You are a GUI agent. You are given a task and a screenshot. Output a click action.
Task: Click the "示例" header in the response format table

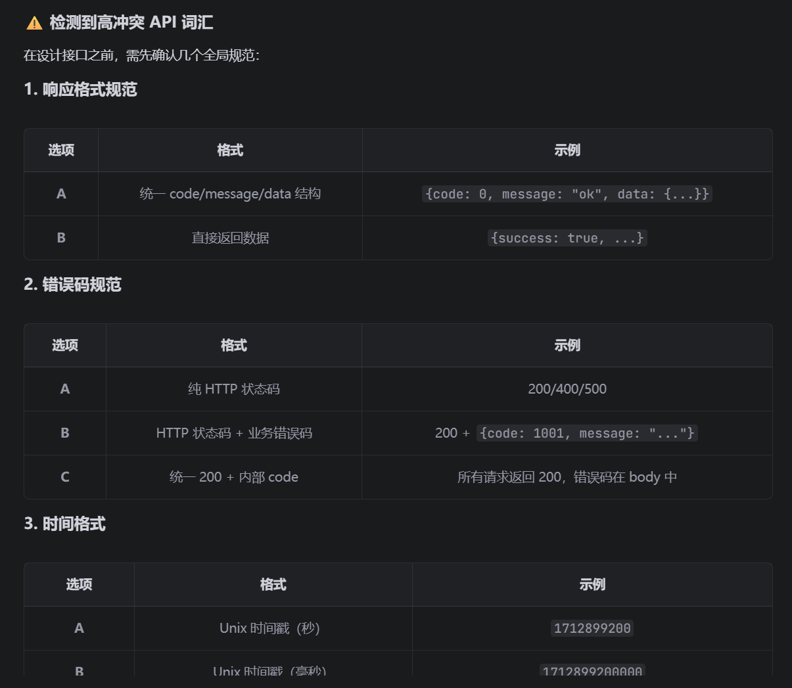pyautogui.click(x=567, y=150)
